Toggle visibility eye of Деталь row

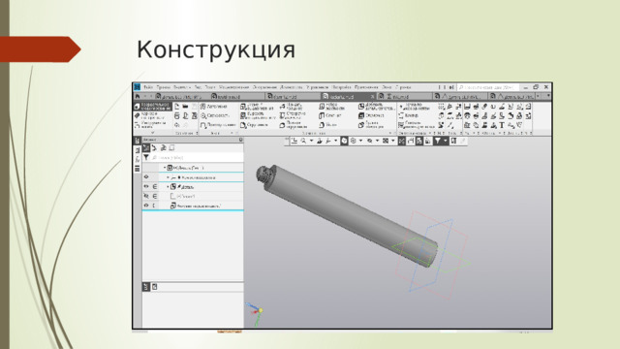[x=146, y=186]
